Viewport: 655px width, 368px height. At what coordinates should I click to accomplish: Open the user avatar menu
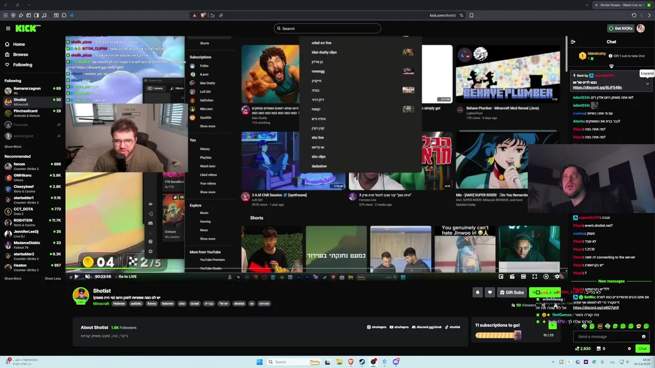(641, 29)
